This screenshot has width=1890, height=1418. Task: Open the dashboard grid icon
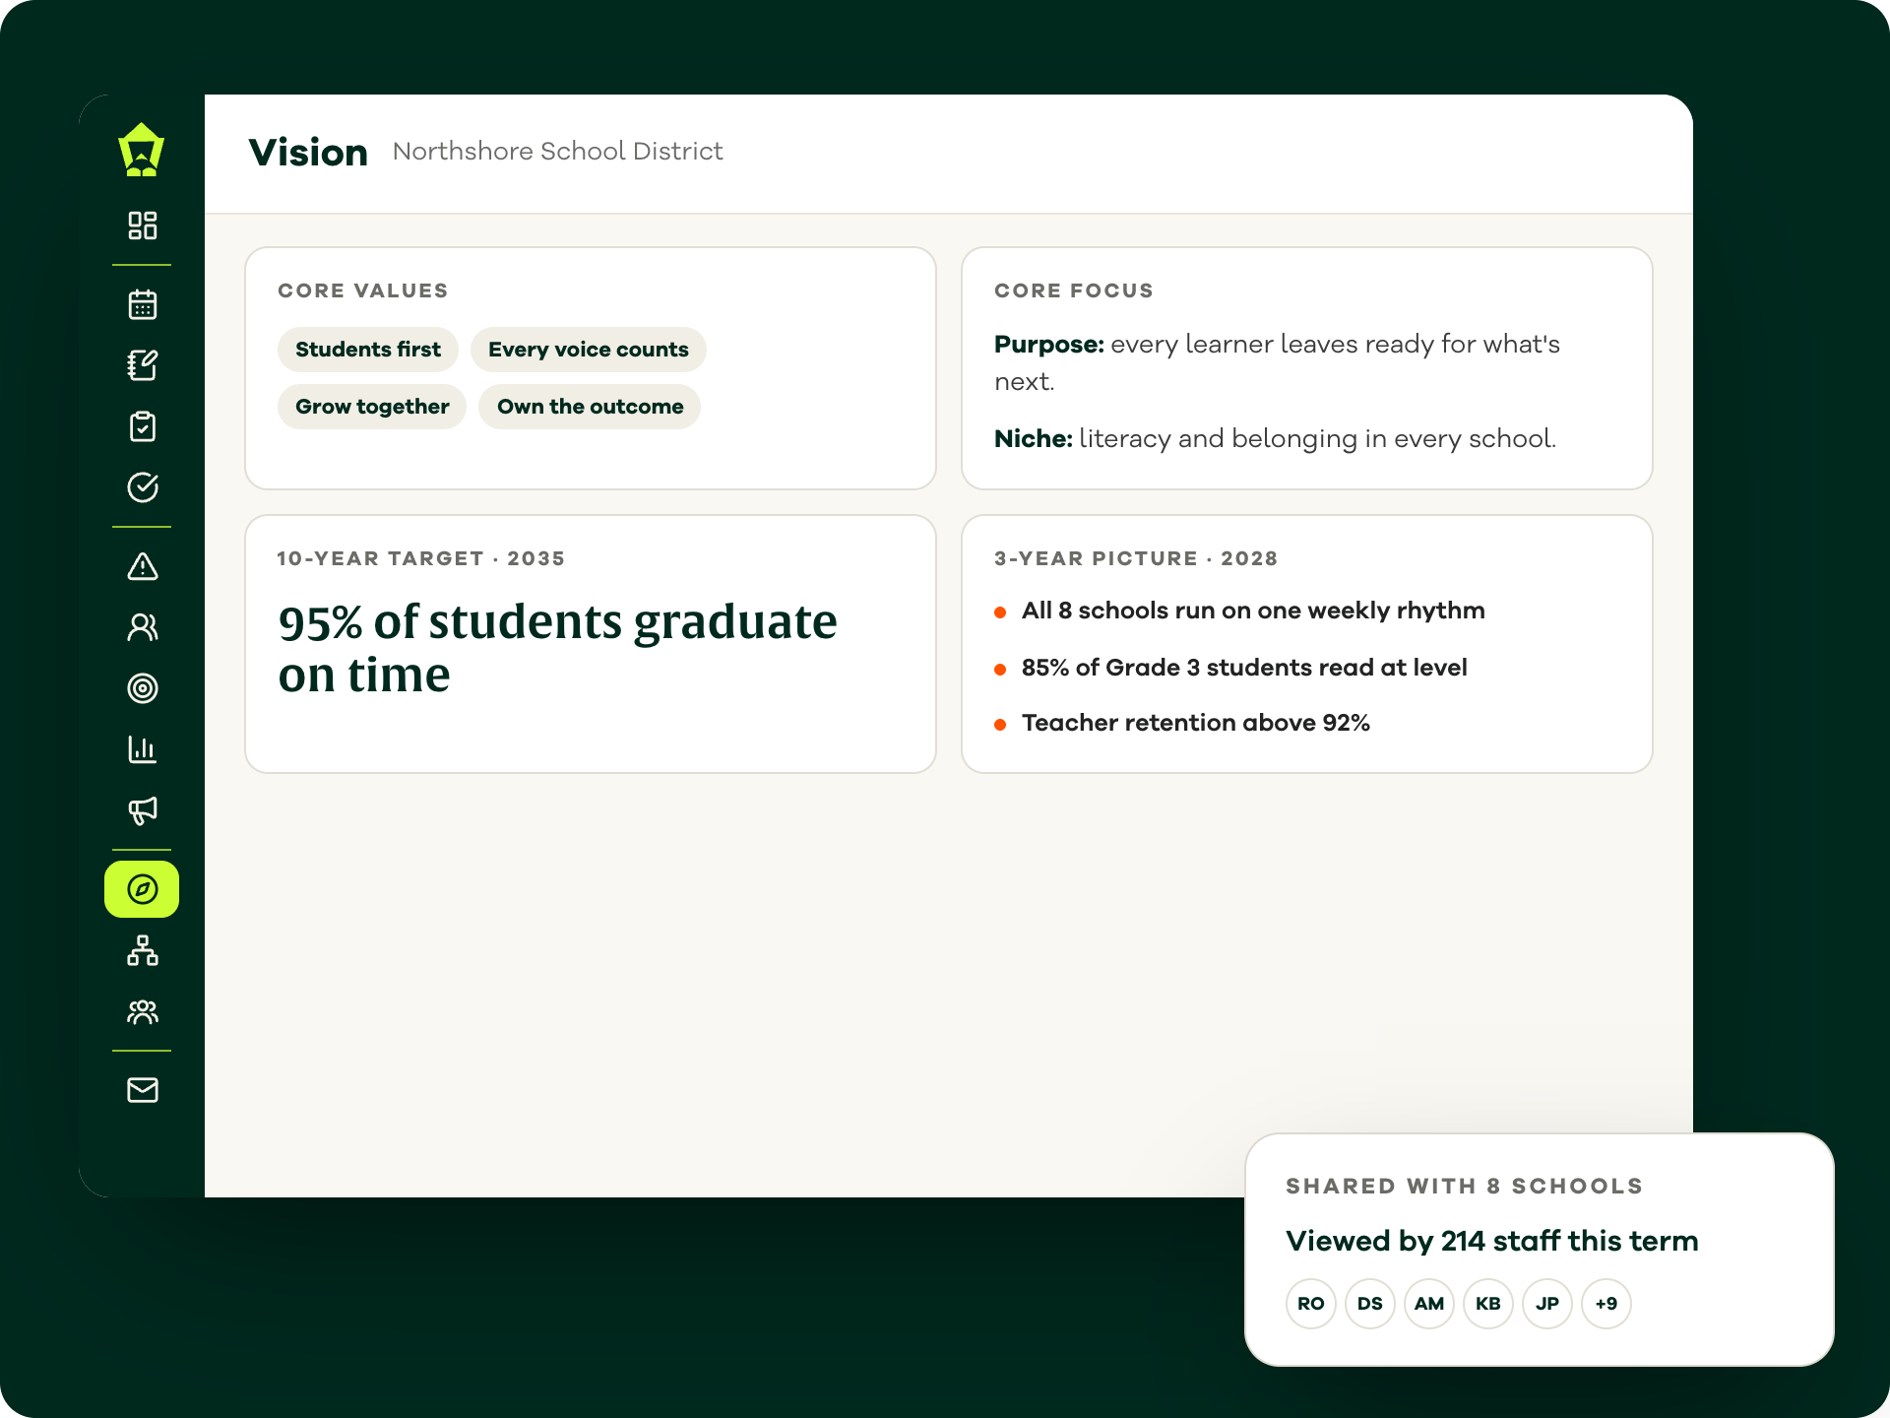click(143, 226)
